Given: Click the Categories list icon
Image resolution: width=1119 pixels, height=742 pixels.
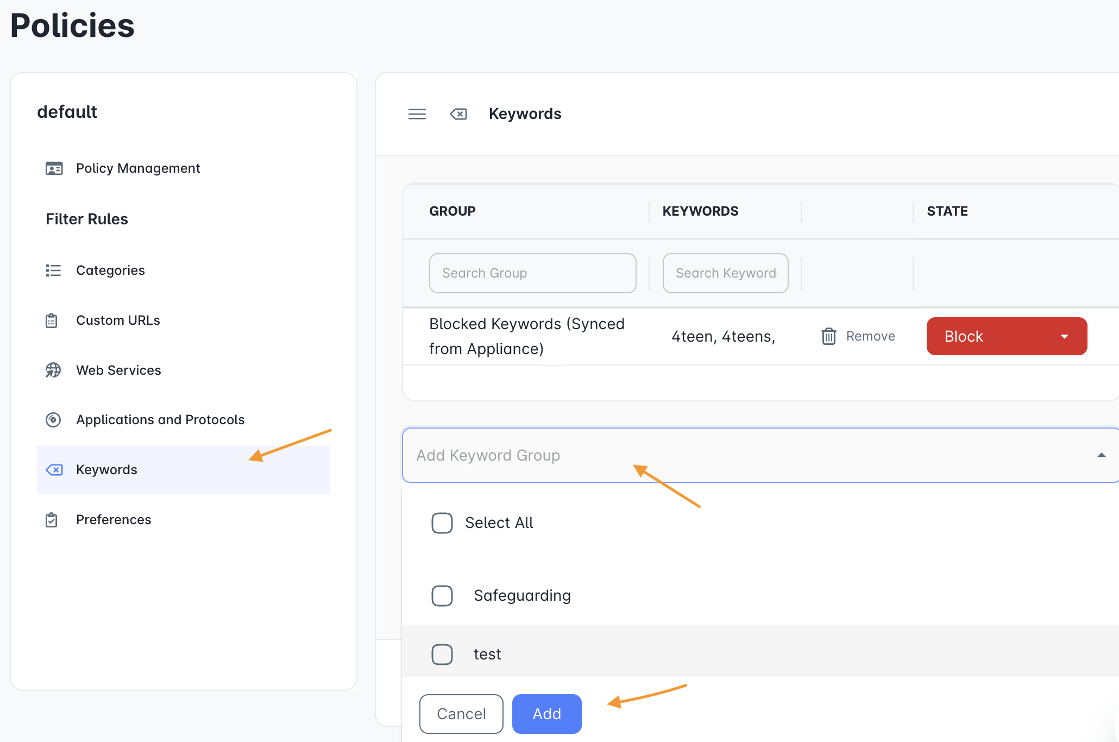Looking at the screenshot, I should 53,271.
